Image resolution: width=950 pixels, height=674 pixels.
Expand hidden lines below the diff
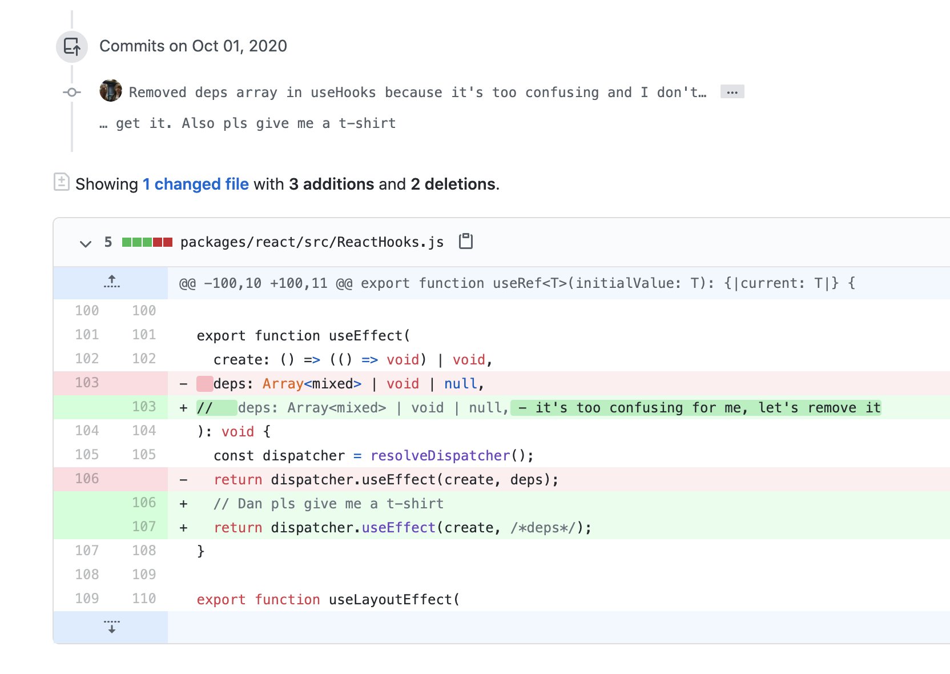click(111, 627)
